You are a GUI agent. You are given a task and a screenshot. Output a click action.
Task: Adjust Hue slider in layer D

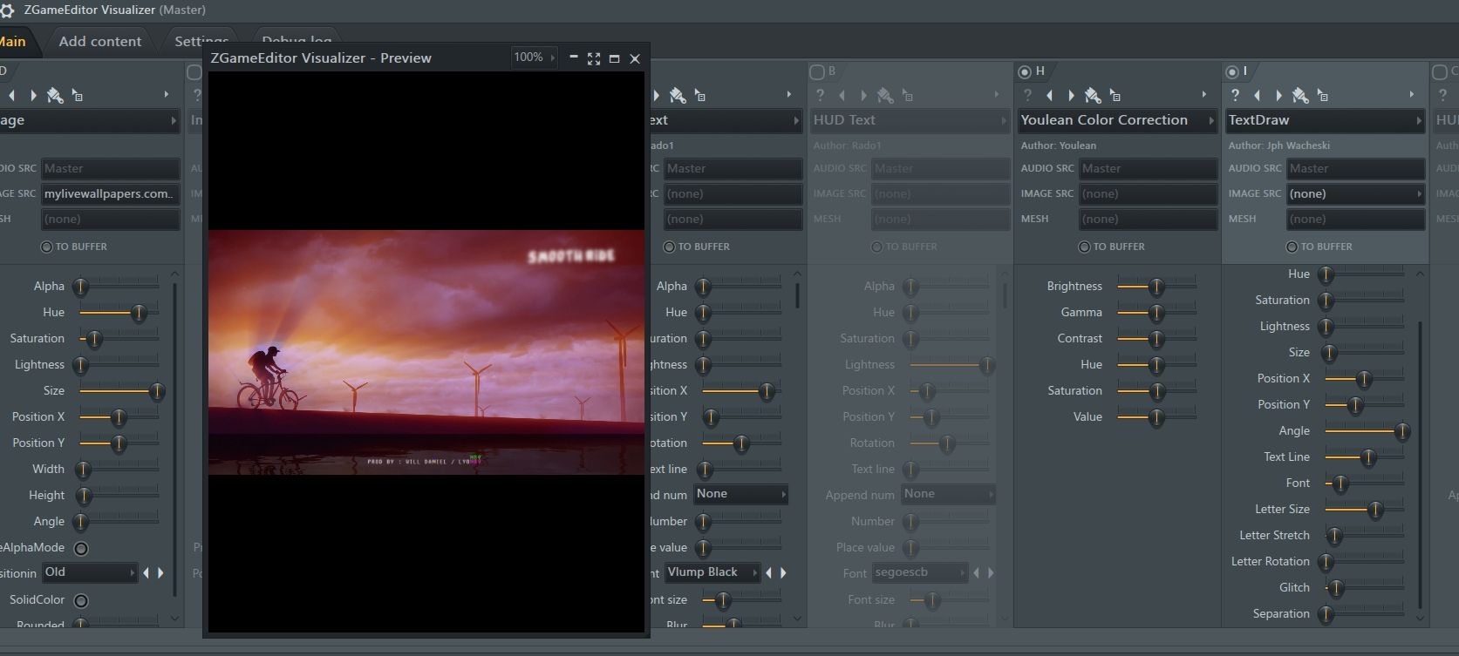119,312
